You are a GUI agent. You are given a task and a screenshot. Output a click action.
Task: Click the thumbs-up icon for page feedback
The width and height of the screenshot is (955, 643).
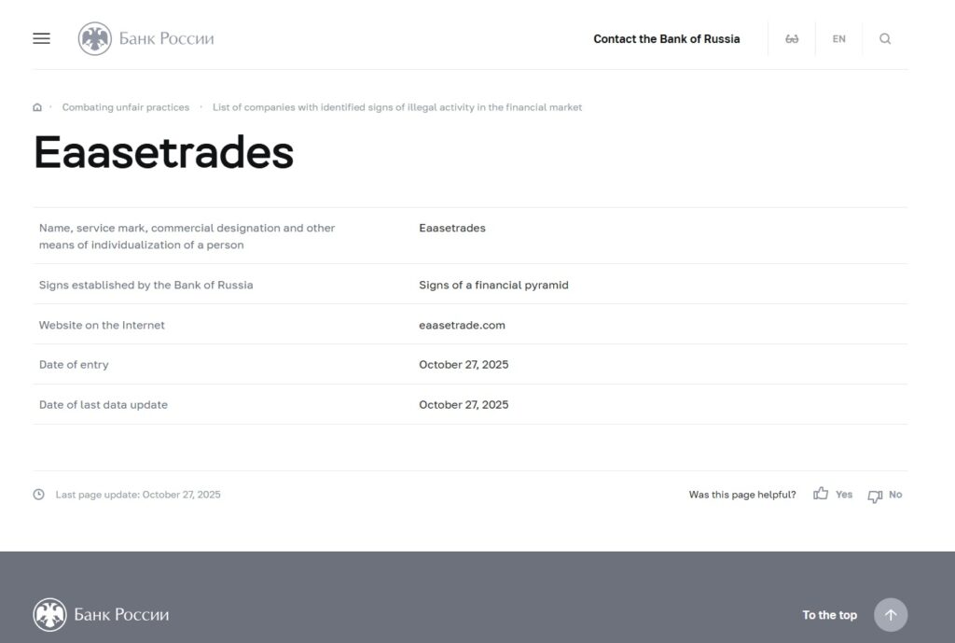[x=820, y=494]
